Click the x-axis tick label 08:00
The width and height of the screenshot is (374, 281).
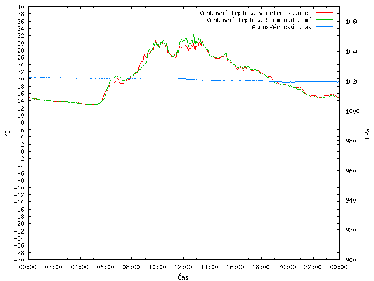point(131,267)
